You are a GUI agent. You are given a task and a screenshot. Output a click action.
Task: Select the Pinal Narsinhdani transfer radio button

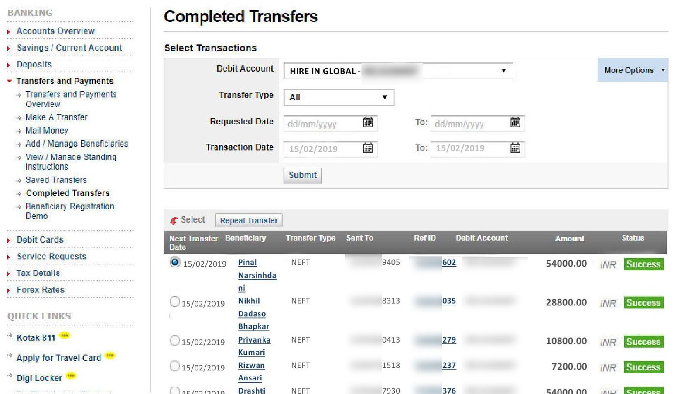click(175, 262)
